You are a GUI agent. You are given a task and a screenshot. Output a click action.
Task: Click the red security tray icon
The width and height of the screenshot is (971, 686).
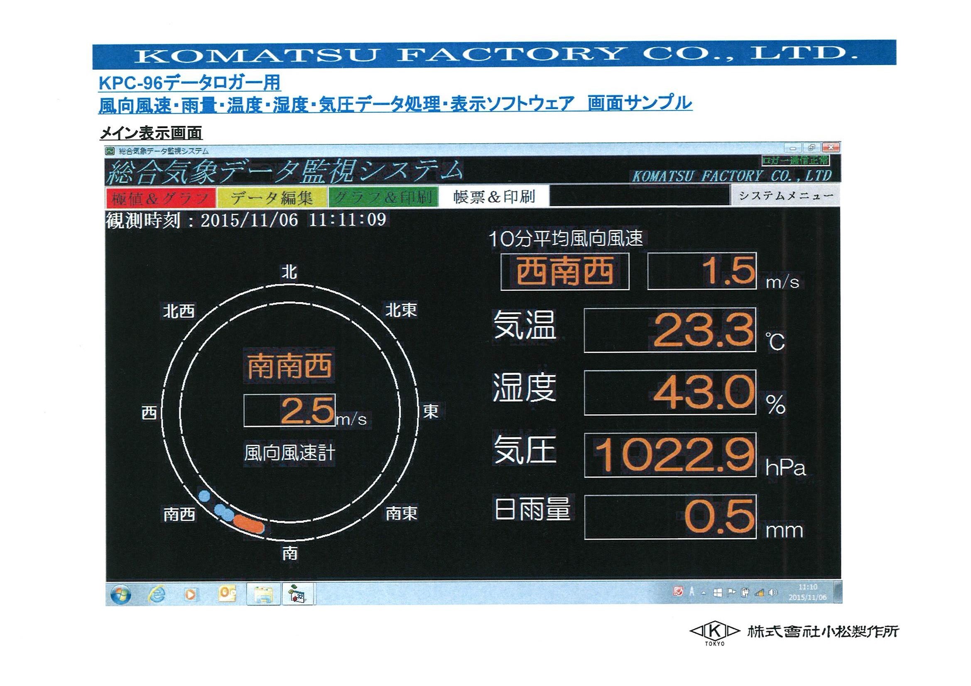[x=678, y=592]
